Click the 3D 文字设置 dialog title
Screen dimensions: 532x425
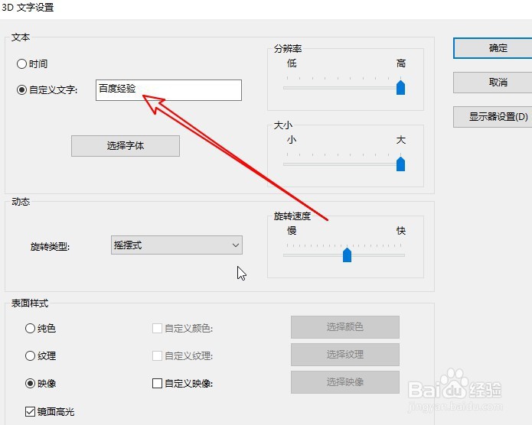point(28,7)
